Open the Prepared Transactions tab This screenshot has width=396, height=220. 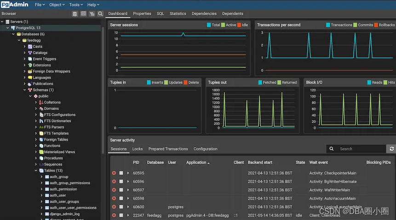pyautogui.click(x=168, y=149)
